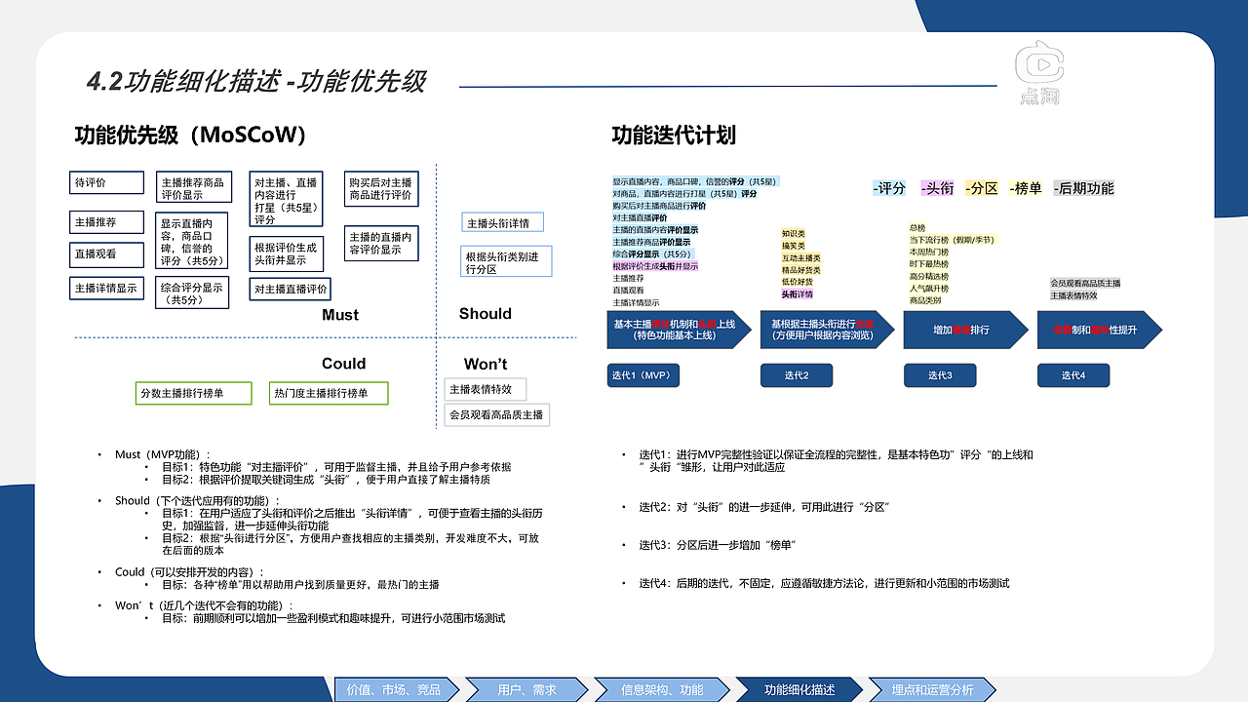Select the 功能细化描述 tab
This screenshot has height=702, width=1248.
[x=799, y=689]
